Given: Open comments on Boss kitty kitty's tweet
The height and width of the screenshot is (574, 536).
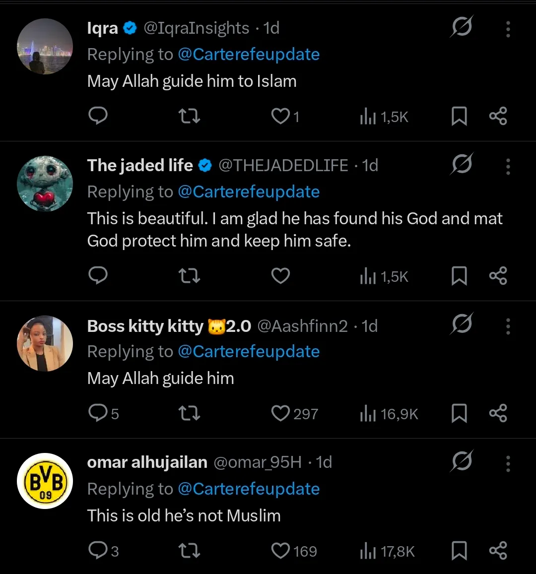Looking at the screenshot, I should coord(98,413).
